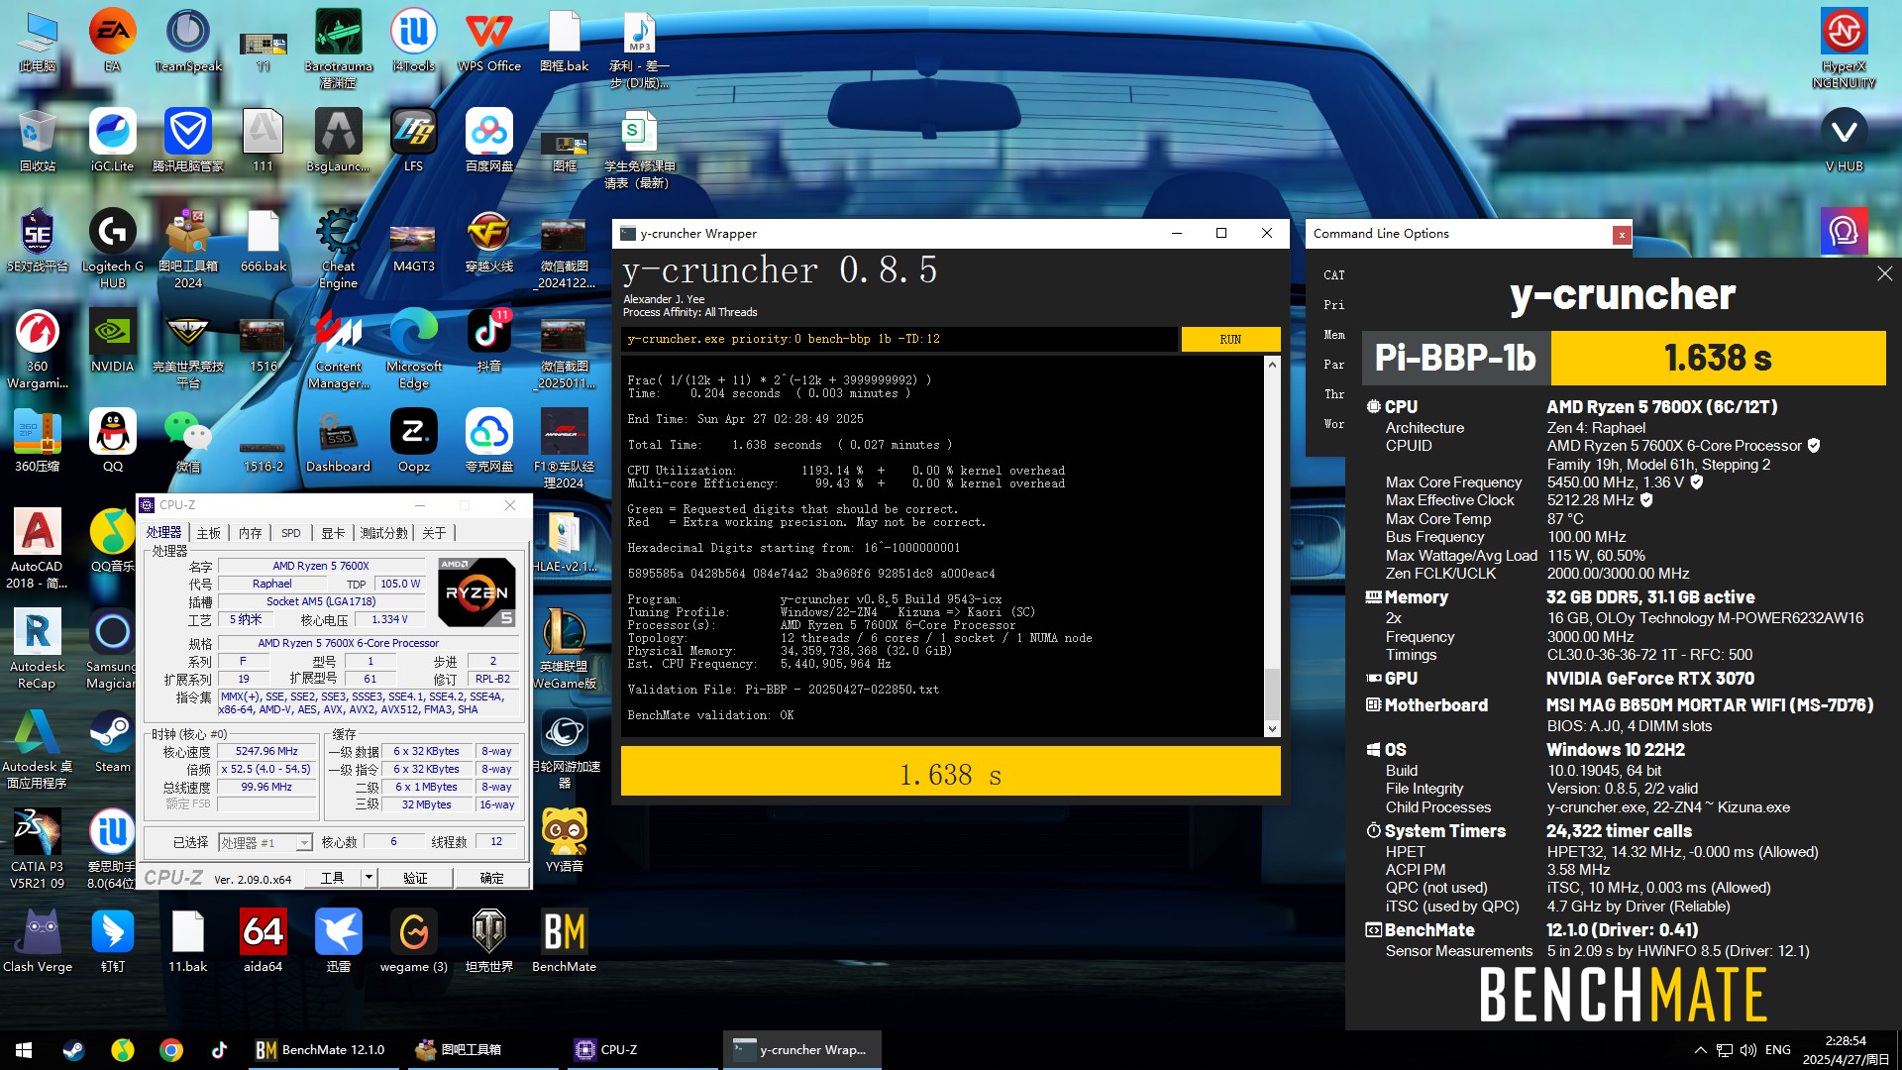This screenshot has height=1070, width=1902.
Task: Open the Barotrauma game shortcut
Action: tap(339, 49)
